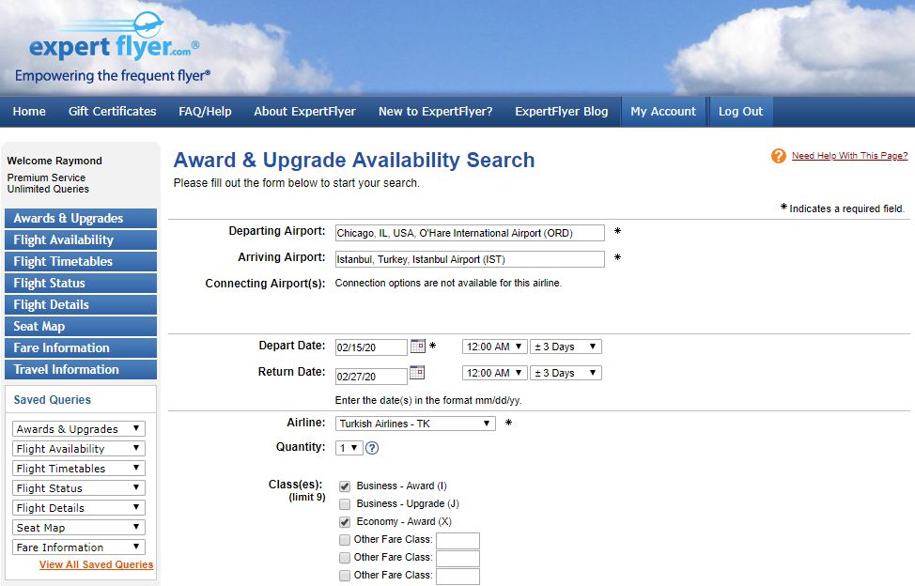Click Log Out

[x=740, y=112]
